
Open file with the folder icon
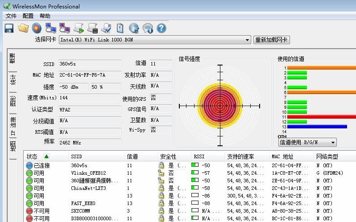(23, 29)
